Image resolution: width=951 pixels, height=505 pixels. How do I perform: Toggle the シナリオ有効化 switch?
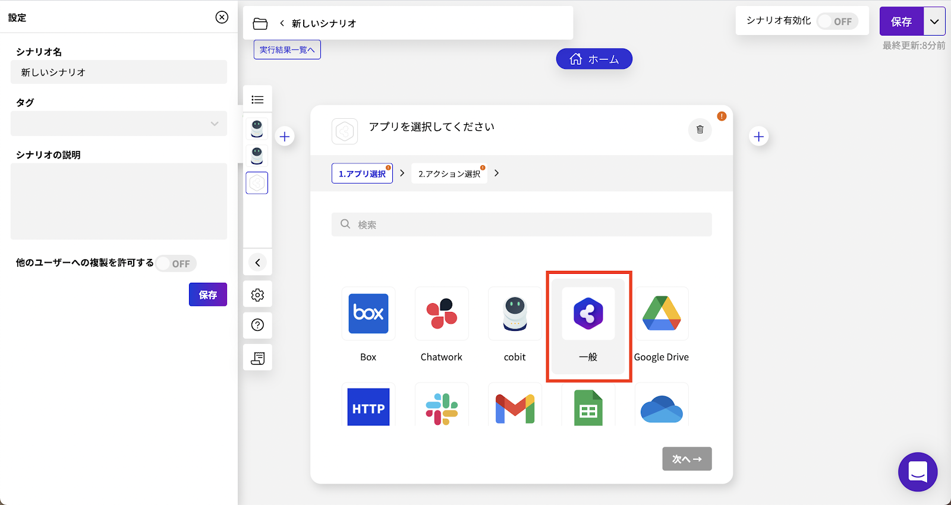(x=837, y=21)
